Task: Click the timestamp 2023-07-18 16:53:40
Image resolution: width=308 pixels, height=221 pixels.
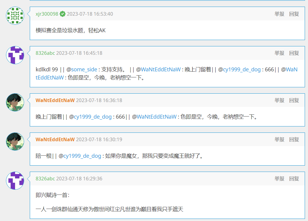Action: (x=90, y=14)
